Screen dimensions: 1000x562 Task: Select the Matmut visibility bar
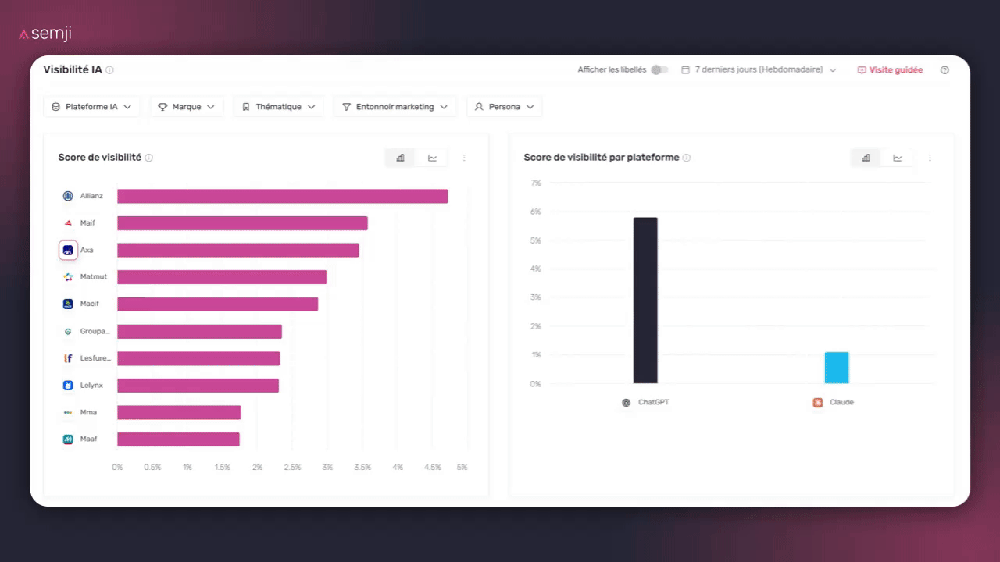click(x=222, y=277)
